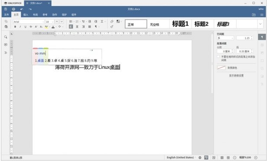The image size is (268, 161).
Task: Click the Print icon in title bar
Action: pos(14,9)
